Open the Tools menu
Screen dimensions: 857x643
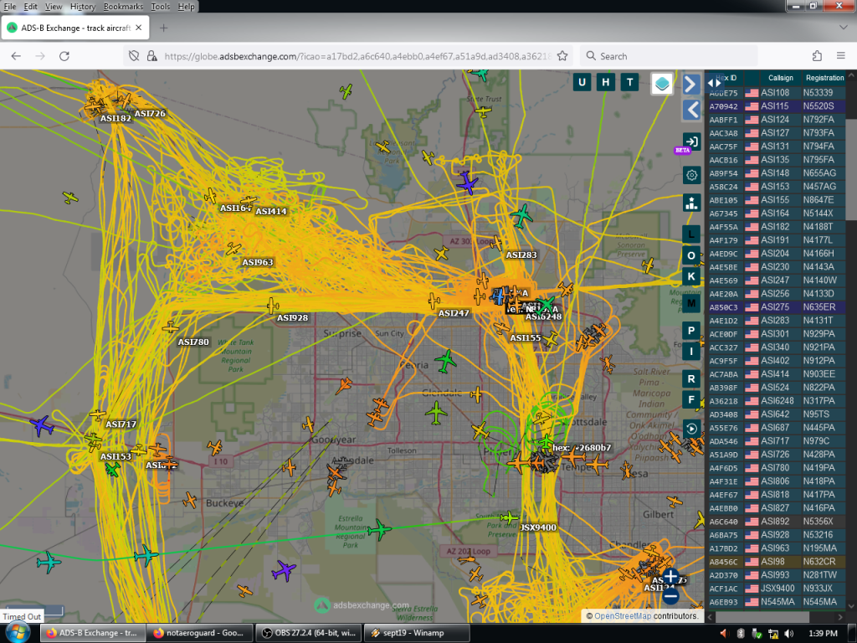coord(160,7)
